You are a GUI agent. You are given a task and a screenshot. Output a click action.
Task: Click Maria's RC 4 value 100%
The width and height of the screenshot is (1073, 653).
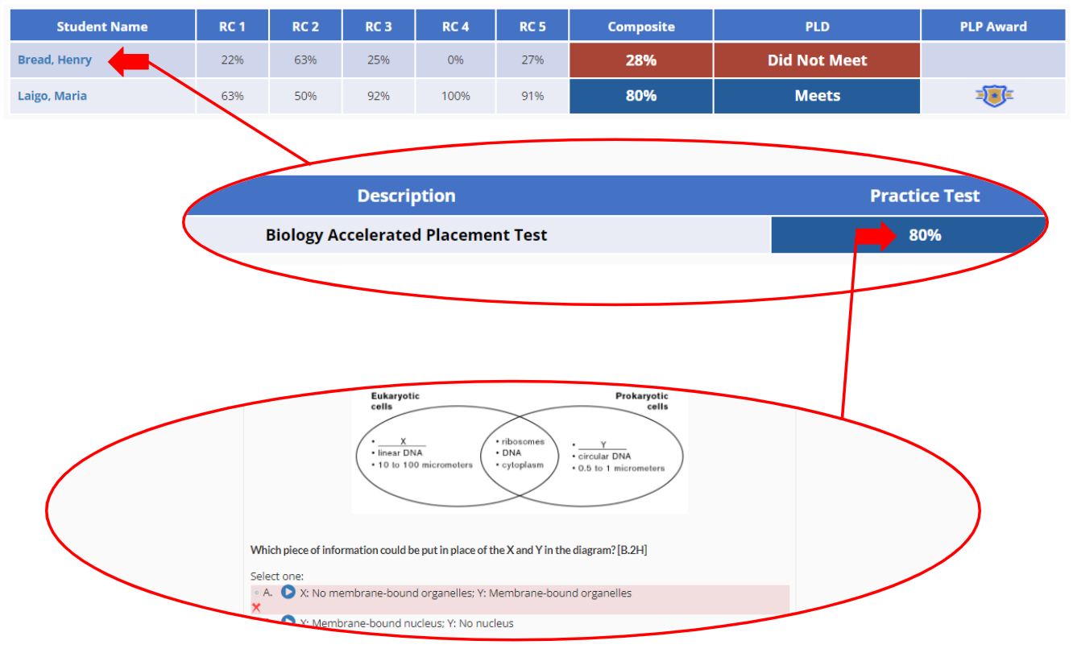pos(455,96)
